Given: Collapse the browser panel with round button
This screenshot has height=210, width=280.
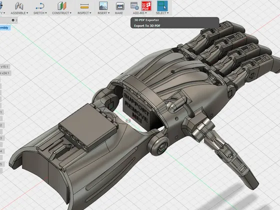Looking at the screenshot, I should (x=13, y=20).
